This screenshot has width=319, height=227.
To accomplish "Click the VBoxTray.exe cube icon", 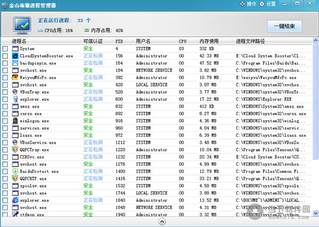I will 15,92.
